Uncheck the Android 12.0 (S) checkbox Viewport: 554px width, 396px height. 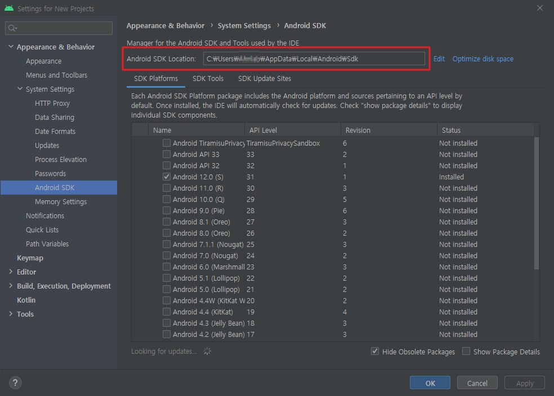[167, 177]
